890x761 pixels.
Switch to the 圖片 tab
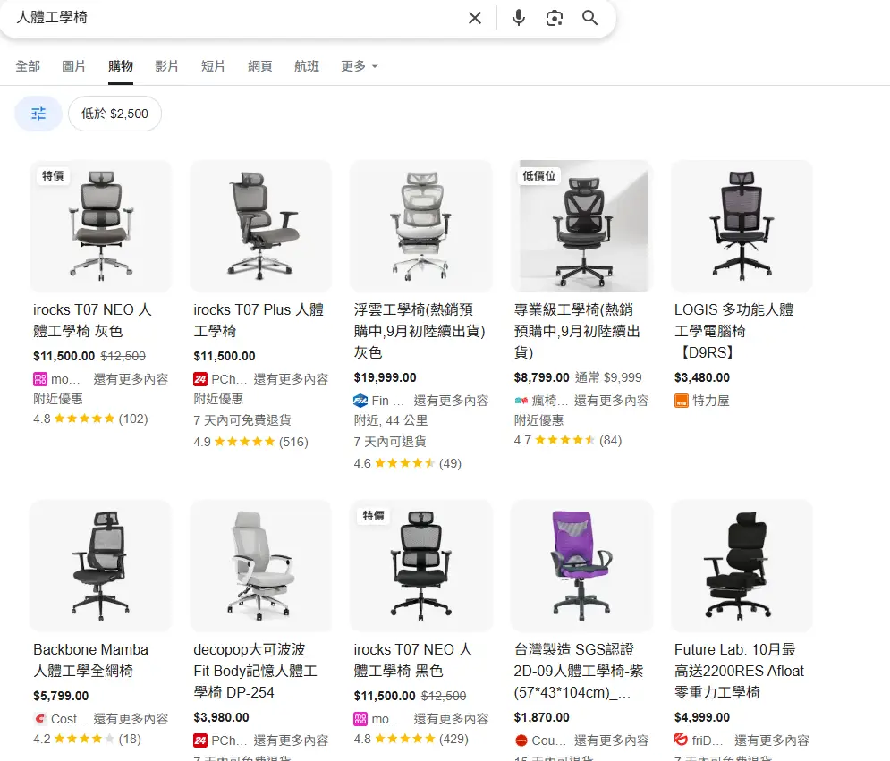tap(74, 66)
